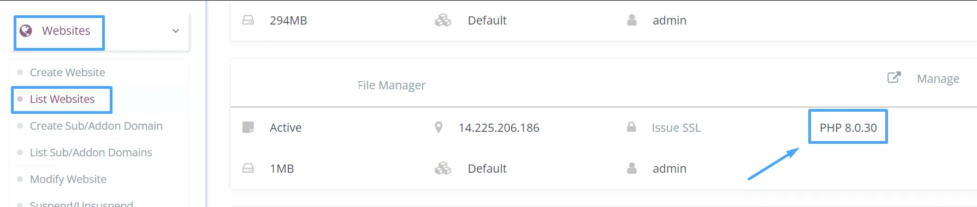Open Modify Website option
Screen dimensions: 977x207
point(68,179)
